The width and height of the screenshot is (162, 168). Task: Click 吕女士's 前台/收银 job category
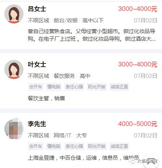pos(66,21)
